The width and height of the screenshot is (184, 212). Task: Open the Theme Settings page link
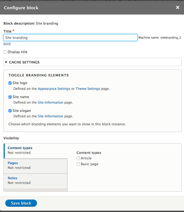[88, 89]
